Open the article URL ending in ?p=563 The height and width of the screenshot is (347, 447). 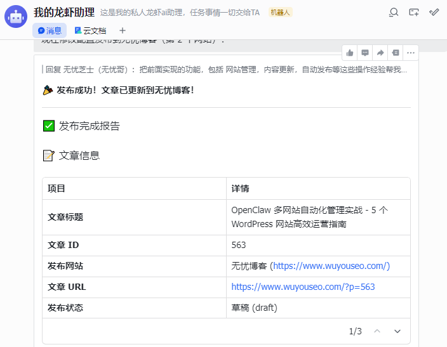(x=303, y=287)
